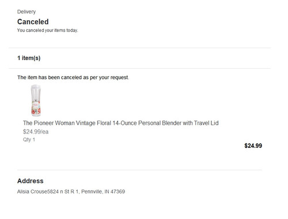This screenshot has height=219, width=288.
Task: Select the 1 item(s) section header
Action: coord(29,58)
